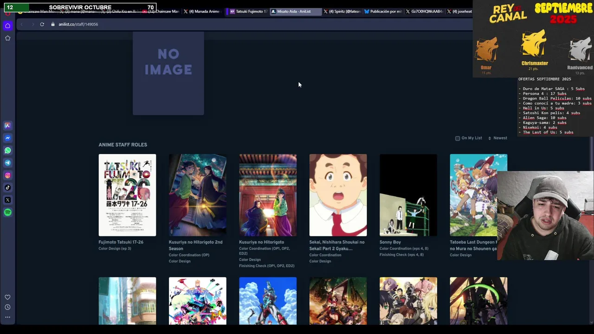
Task: Open the Sonny Boy cover image
Action: point(408,195)
